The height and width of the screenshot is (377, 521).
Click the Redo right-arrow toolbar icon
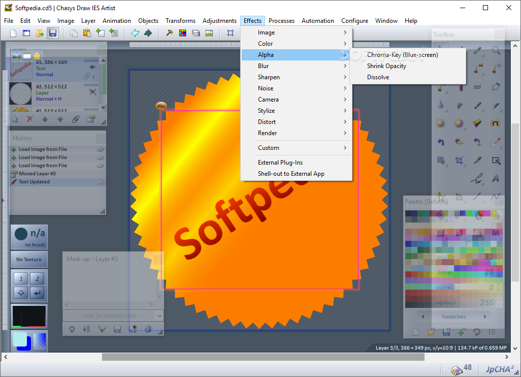tap(148, 33)
